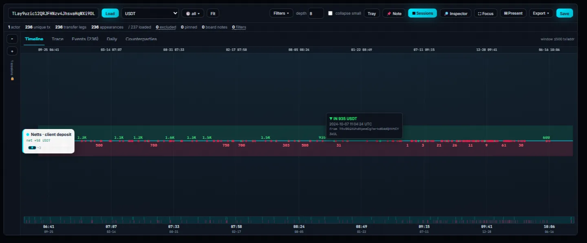Image resolution: width=587 pixels, height=243 pixels.
Task: Click the cyan dot on Netts card
Action: pyautogui.click(x=28, y=134)
